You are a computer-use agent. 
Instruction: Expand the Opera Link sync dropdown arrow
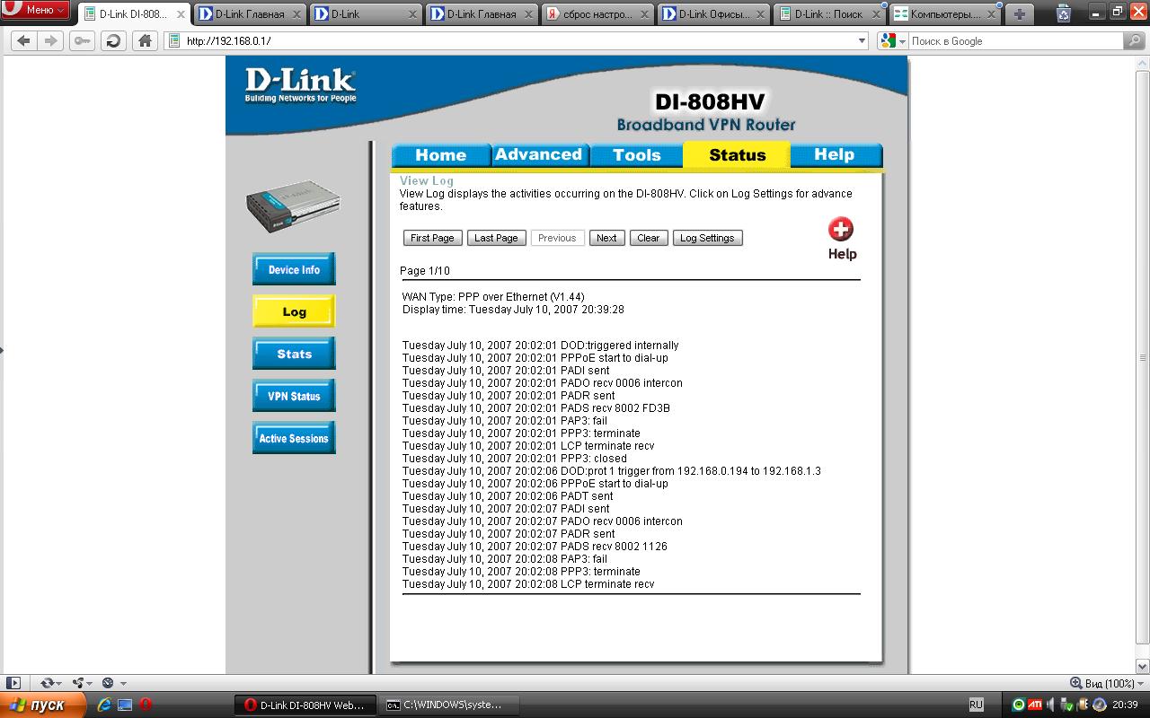(x=58, y=684)
